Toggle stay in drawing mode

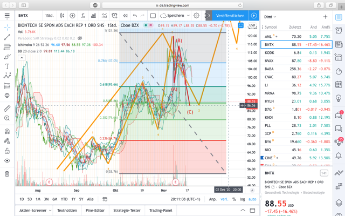click(7, 141)
